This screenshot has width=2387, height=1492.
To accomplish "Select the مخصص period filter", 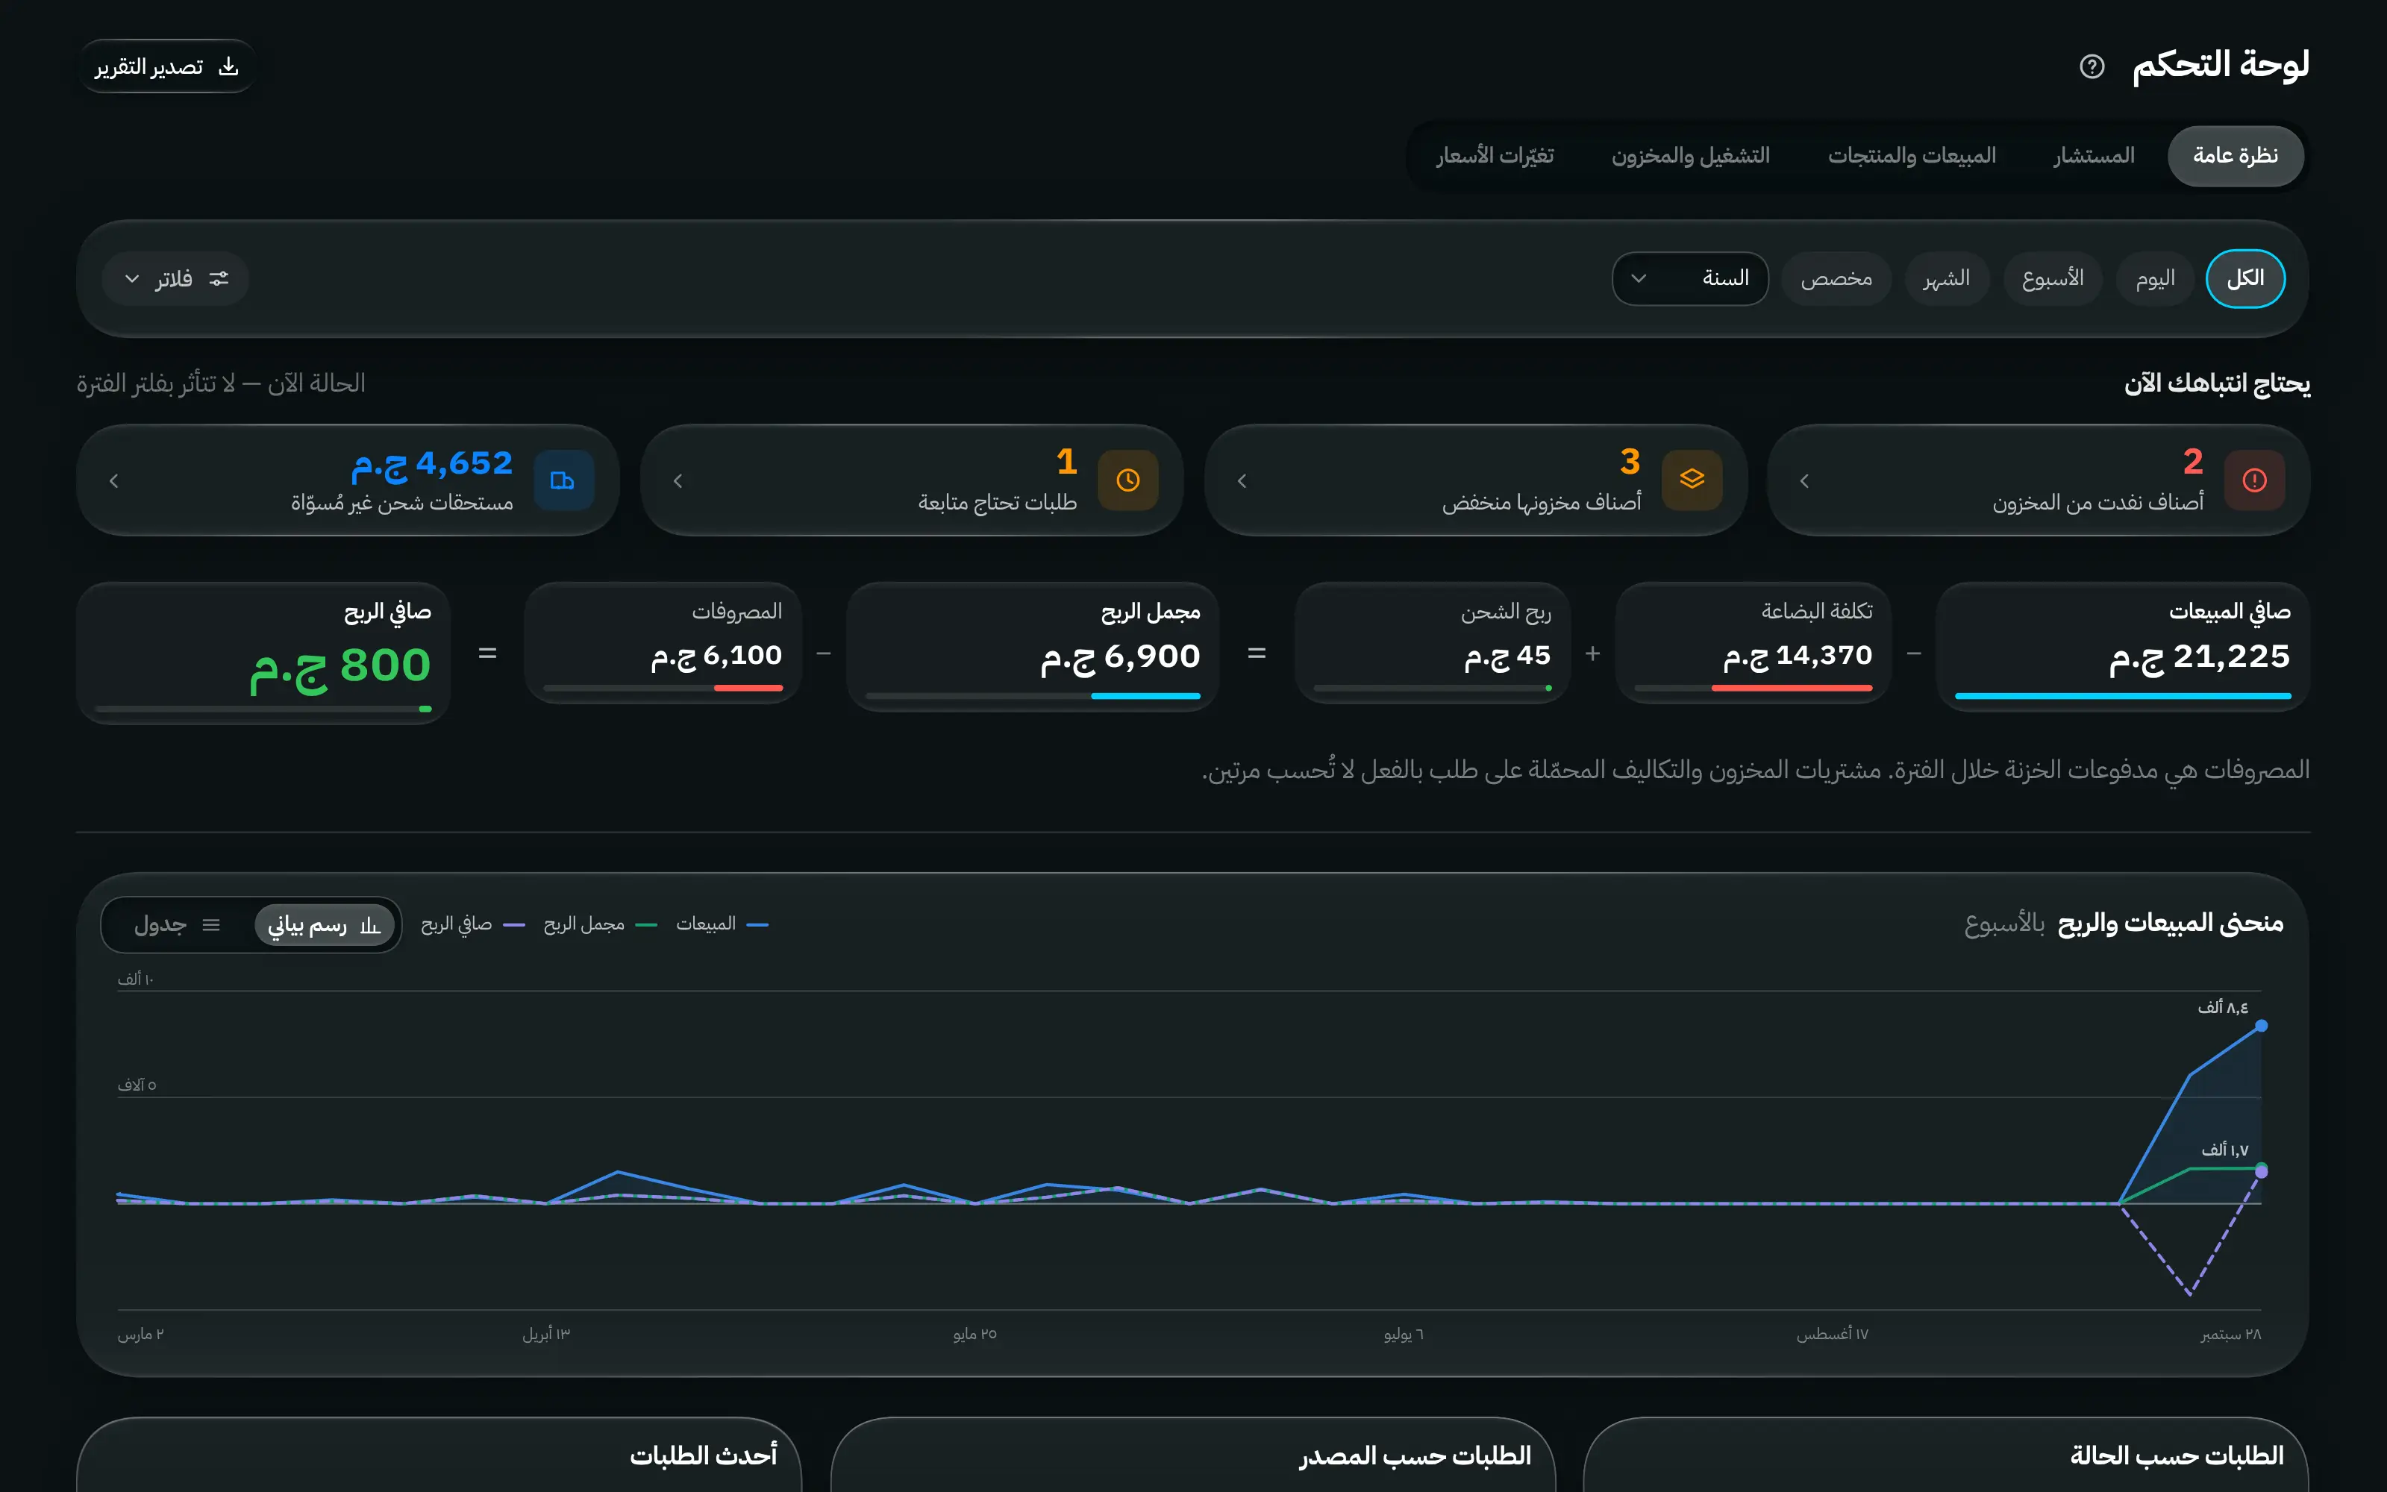I will [x=1836, y=279].
